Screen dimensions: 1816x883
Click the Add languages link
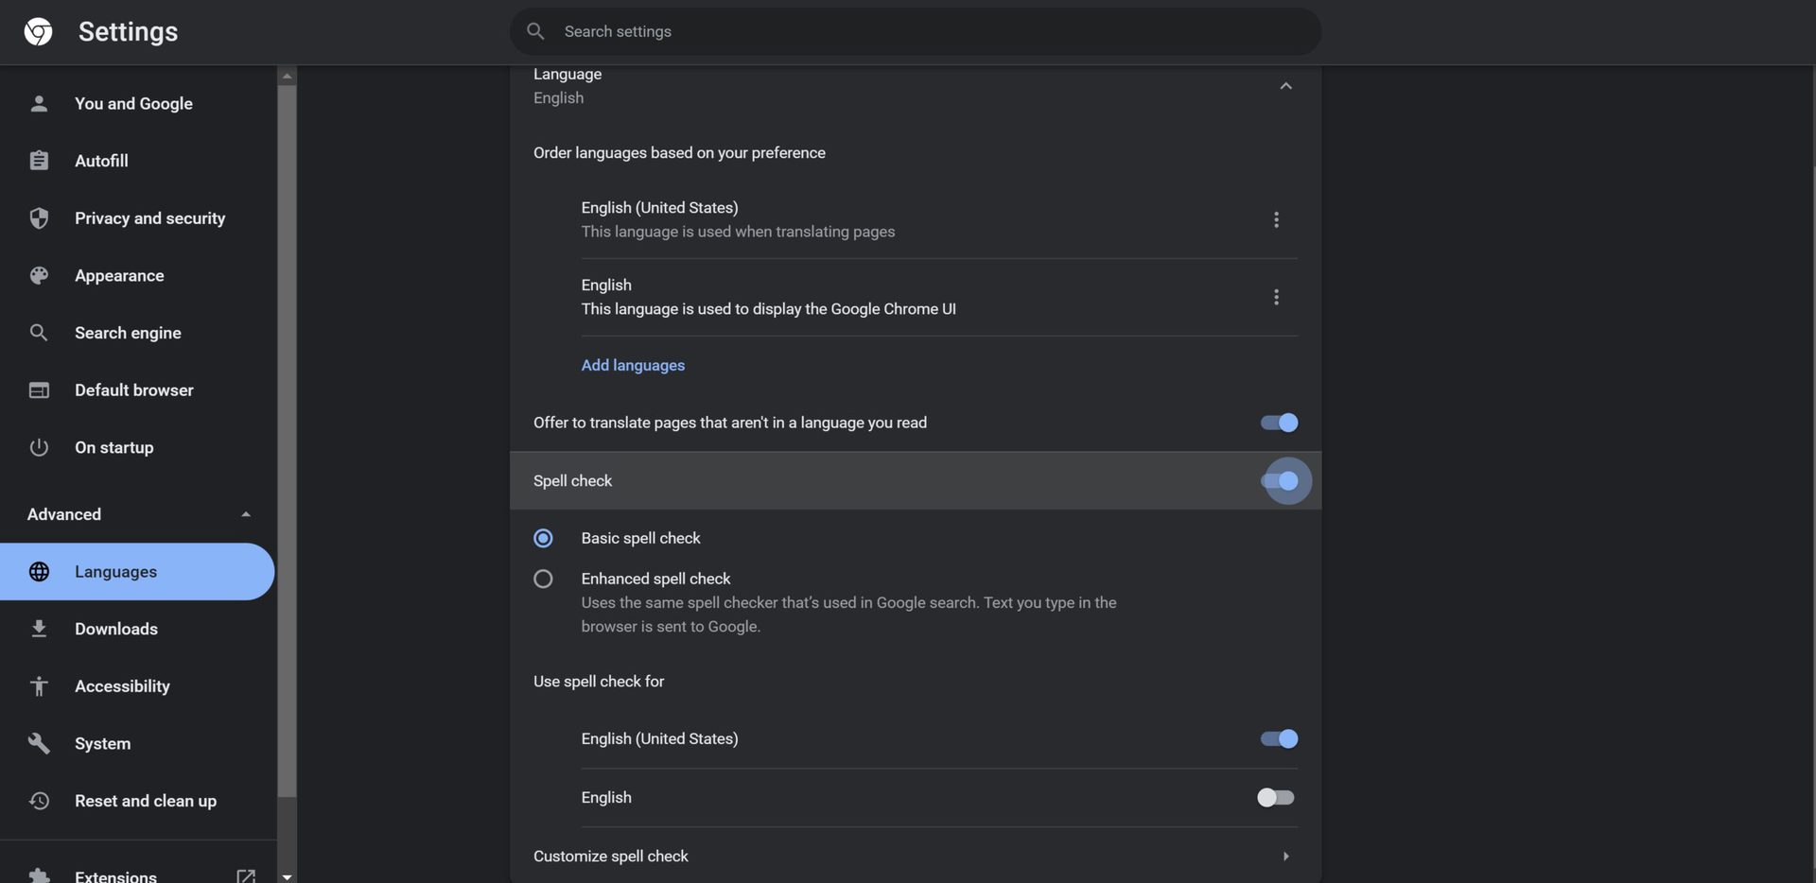(x=633, y=365)
